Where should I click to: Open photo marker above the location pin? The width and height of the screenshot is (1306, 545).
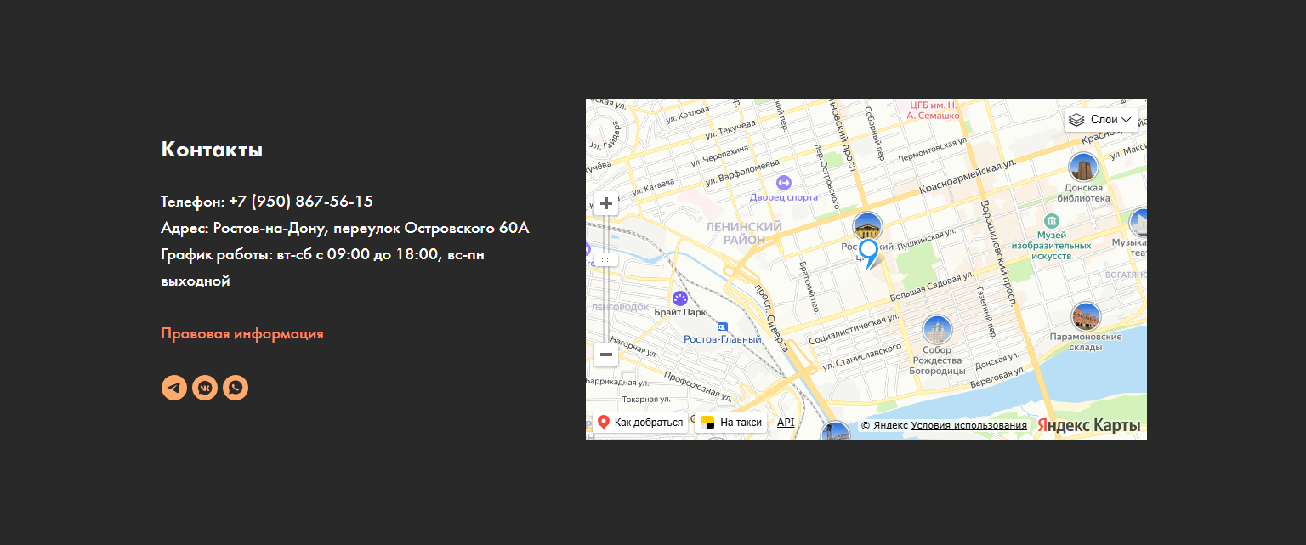pyautogui.click(x=867, y=226)
